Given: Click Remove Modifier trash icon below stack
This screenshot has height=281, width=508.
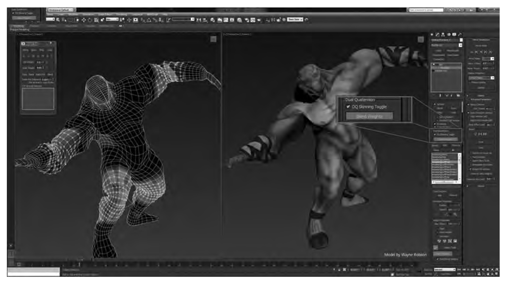Looking at the screenshot, I should click(x=452, y=95).
